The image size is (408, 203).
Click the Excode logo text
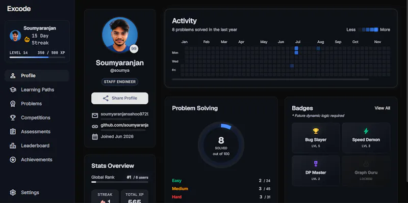[x=19, y=9]
